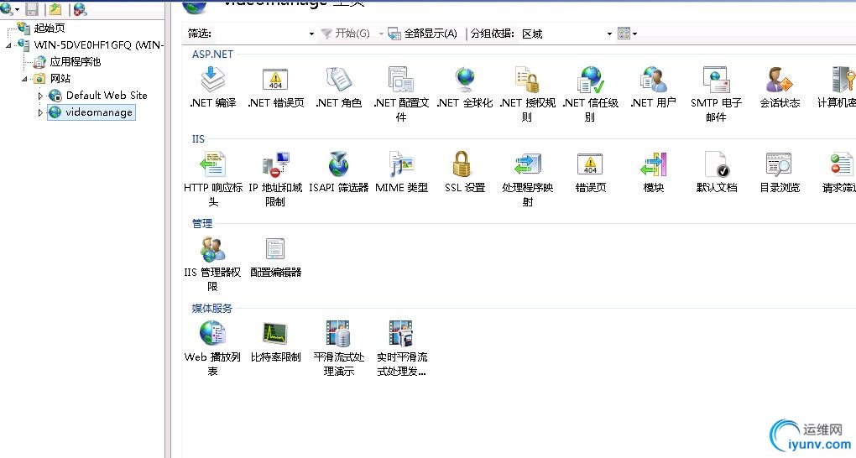Select the 网站 folder node

(x=52, y=79)
